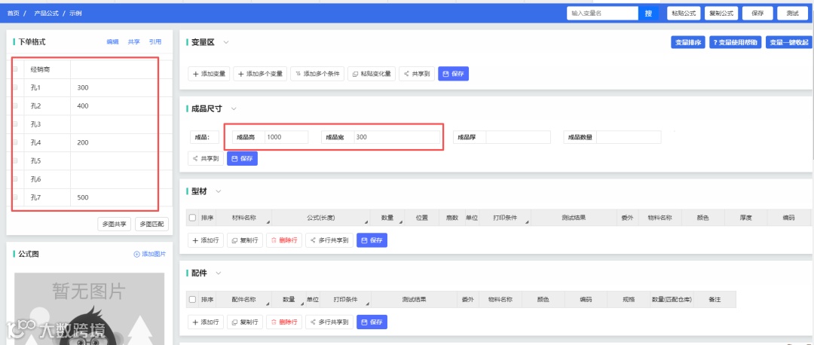
Task: Click 多行共享到 in 型材 section
Action: coord(329,240)
